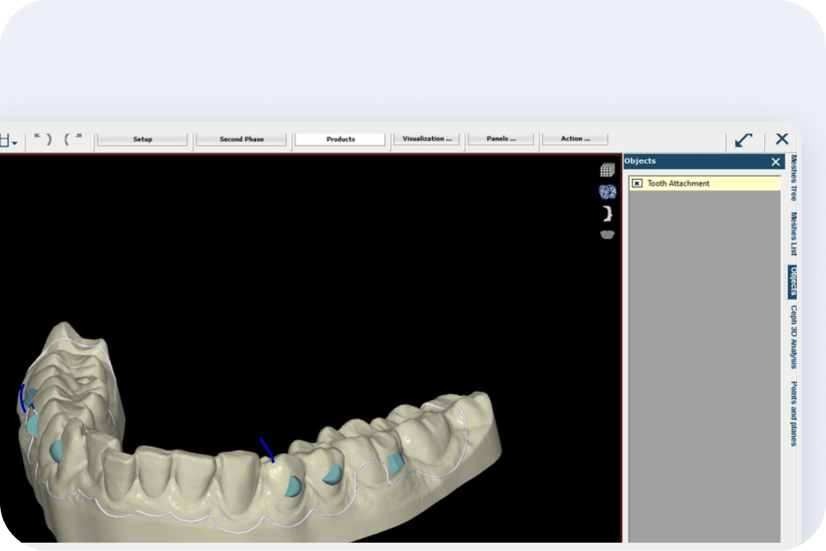Screen dimensions: 826x551
Task: Click the redo arrow in the toolbar
Action: pos(73,139)
